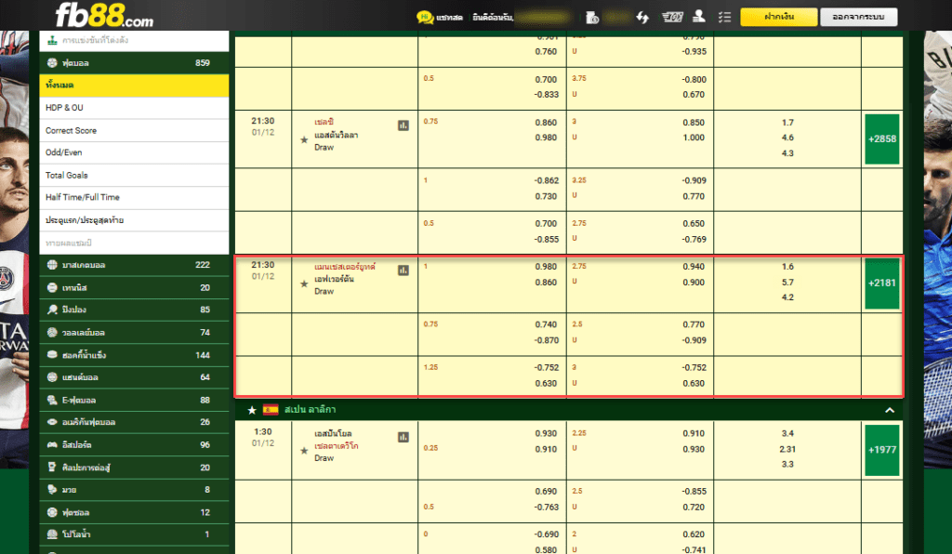Click under odds -0.769
Screen dimensions: 952x554
click(x=694, y=240)
